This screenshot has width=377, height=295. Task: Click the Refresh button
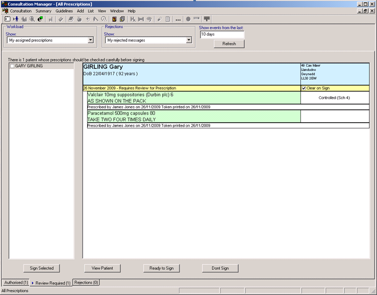[229, 44]
